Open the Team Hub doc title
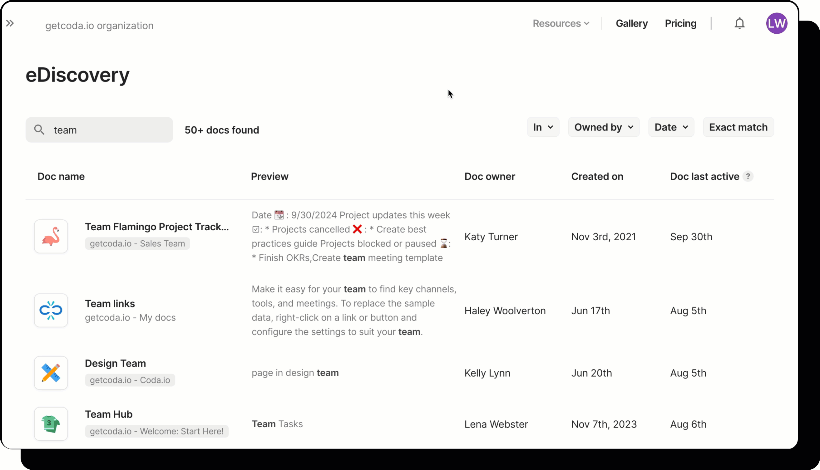 (109, 414)
